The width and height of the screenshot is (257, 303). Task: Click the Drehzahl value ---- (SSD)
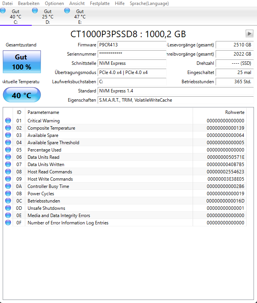[235, 63]
